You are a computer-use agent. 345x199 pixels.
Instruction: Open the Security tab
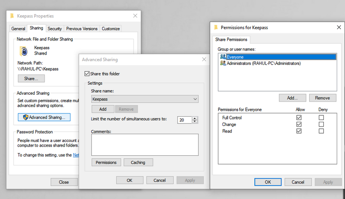coord(55,28)
